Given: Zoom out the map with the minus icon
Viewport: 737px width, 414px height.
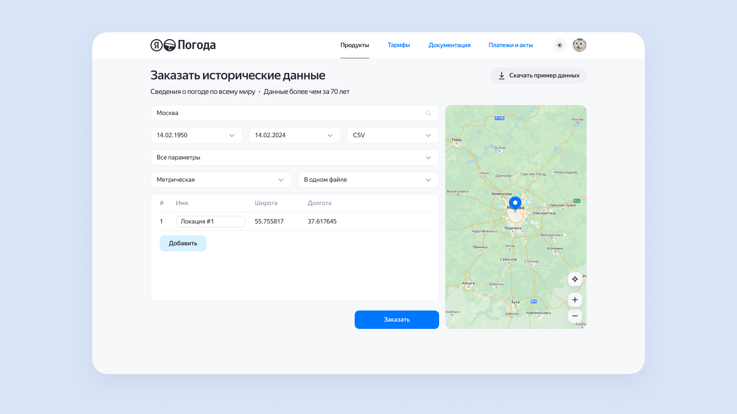Looking at the screenshot, I should [575, 316].
